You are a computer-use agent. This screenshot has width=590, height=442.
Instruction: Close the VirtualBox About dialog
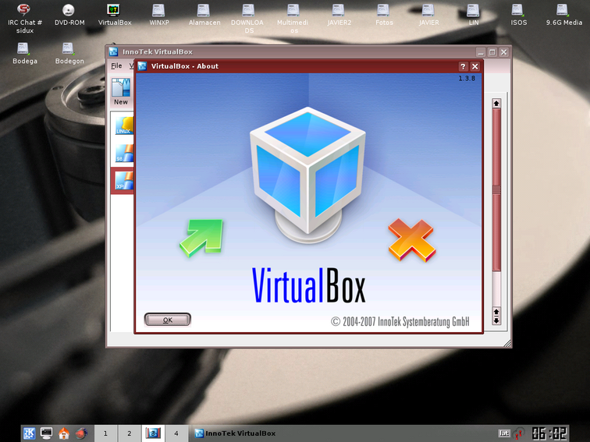click(475, 66)
